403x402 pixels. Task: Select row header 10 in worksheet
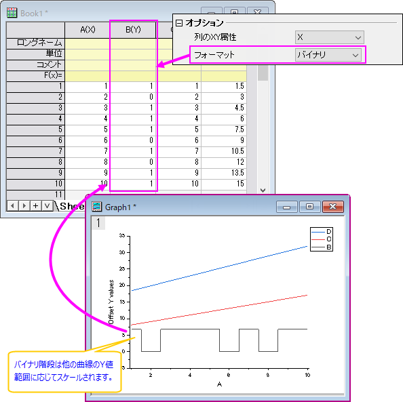[35, 184]
